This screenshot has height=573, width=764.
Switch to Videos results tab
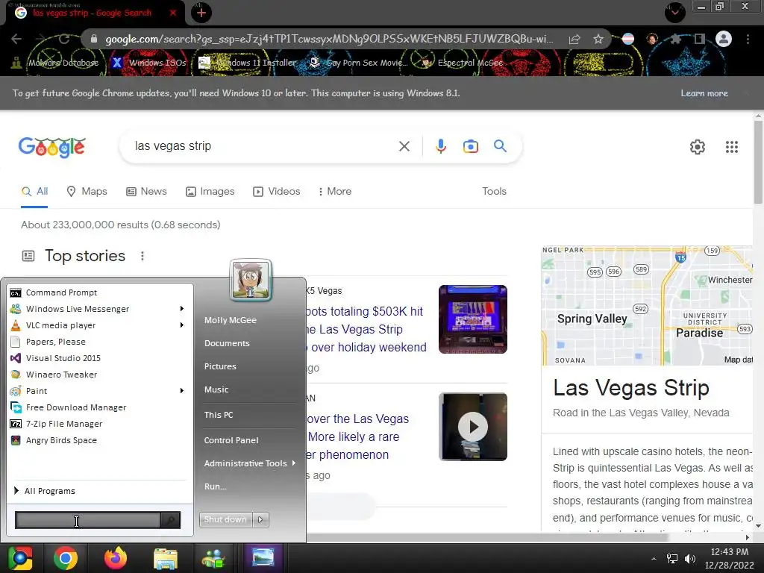pos(276,192)
